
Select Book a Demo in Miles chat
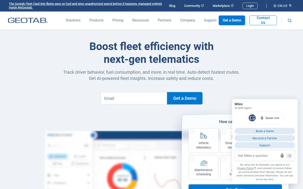pos(264,131)
